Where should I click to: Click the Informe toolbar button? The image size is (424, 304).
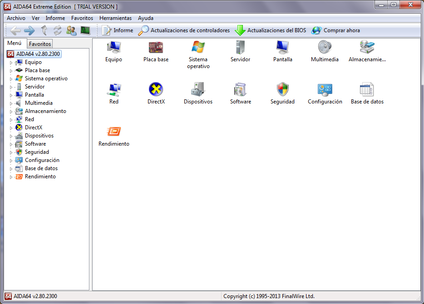[x=118, y=30]
